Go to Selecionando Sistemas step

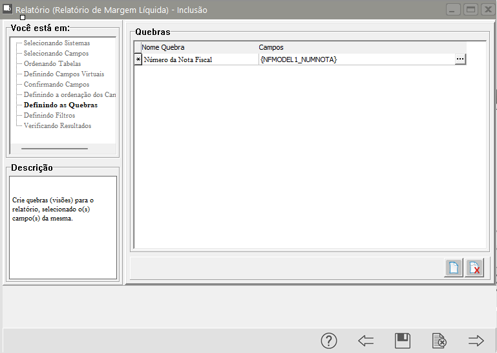57,43
